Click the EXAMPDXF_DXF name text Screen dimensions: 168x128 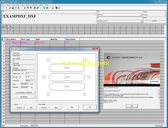[20, 16]
